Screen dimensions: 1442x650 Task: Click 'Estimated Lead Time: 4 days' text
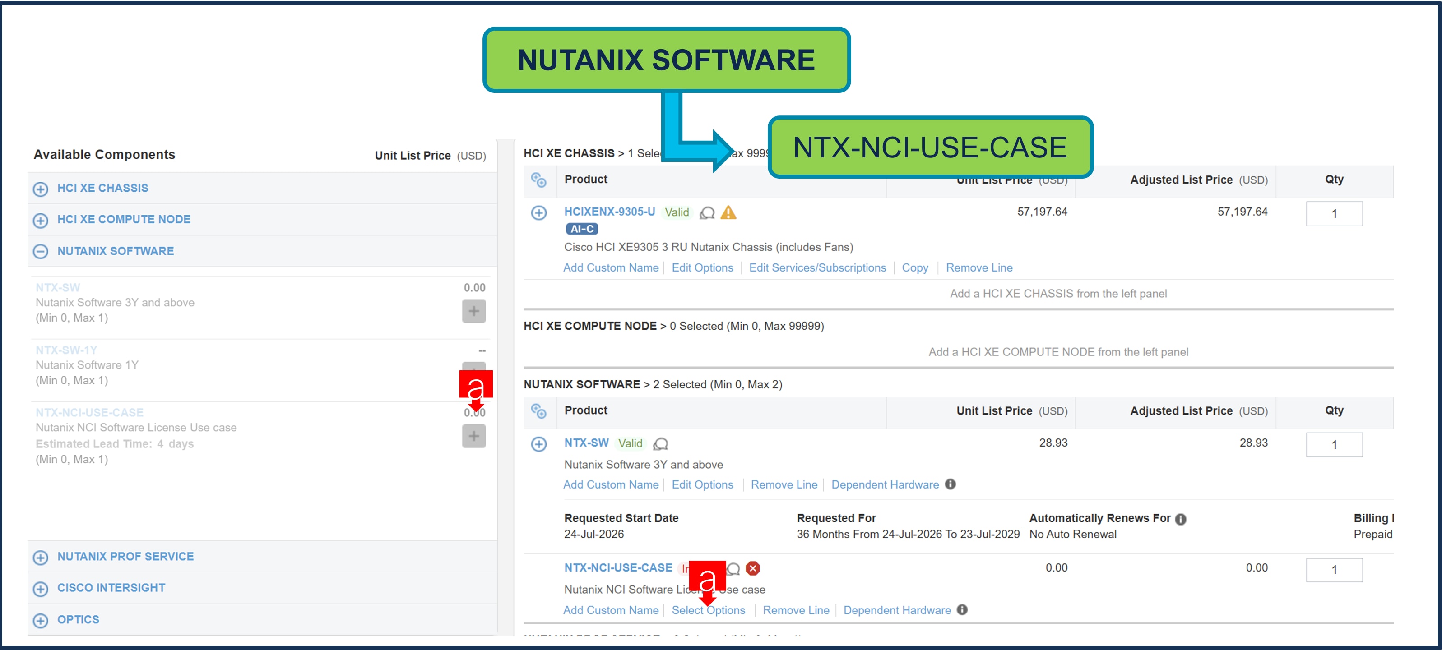[x=114, y=443]
